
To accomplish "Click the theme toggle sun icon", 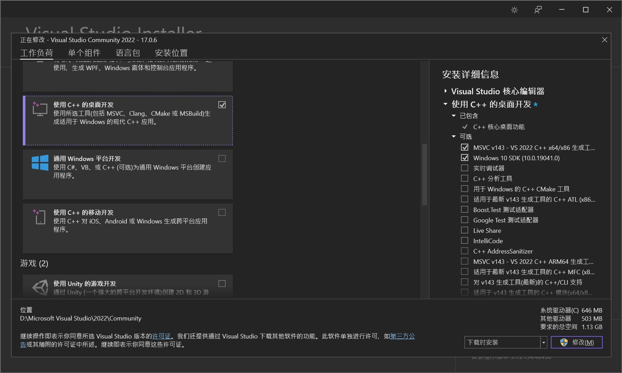I will click(x=514, y=10).
